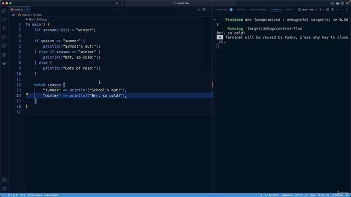Toggle the Panel layout icon
Viewport: 351px width, 197px height.
pyautogui.click(x=338, y=3)
